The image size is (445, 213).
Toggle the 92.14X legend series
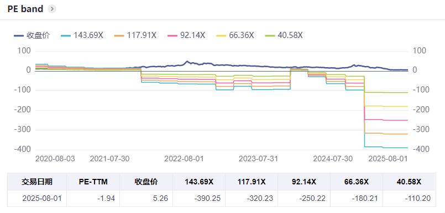coord(186,36)
